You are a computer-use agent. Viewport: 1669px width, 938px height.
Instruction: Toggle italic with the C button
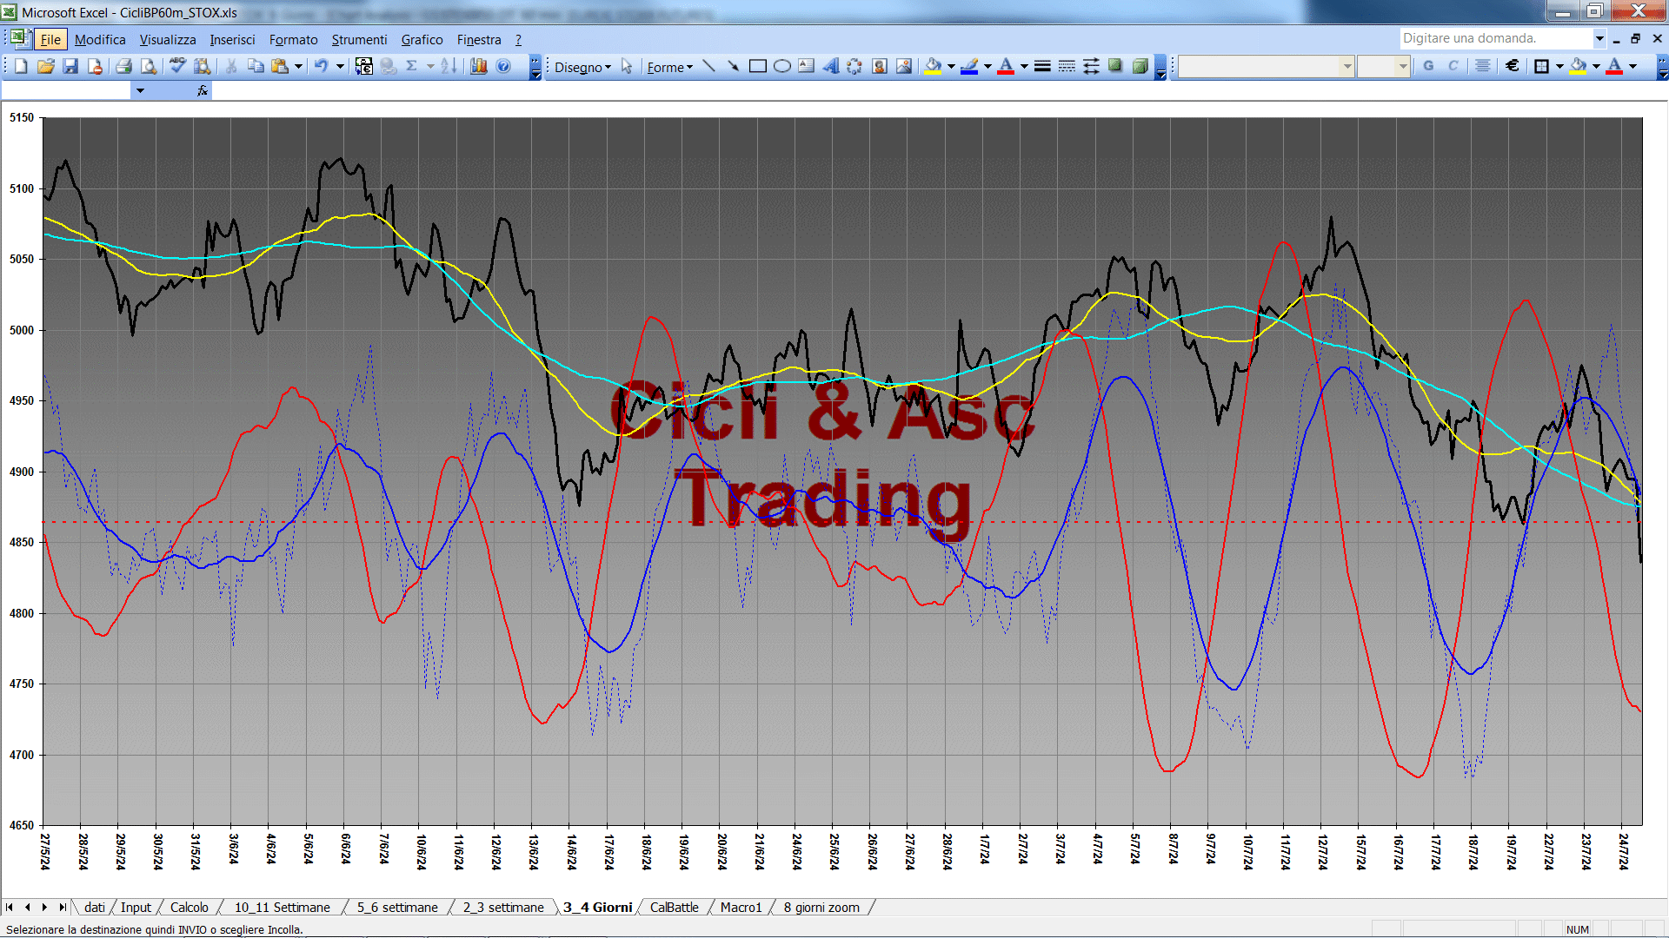pyautogui.click(x=1453, y=66)
